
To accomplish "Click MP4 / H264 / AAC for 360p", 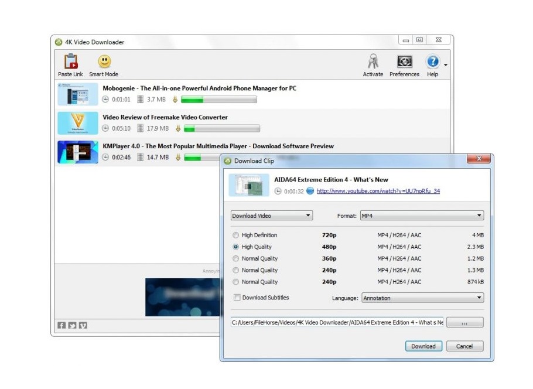I will point(399,258).
